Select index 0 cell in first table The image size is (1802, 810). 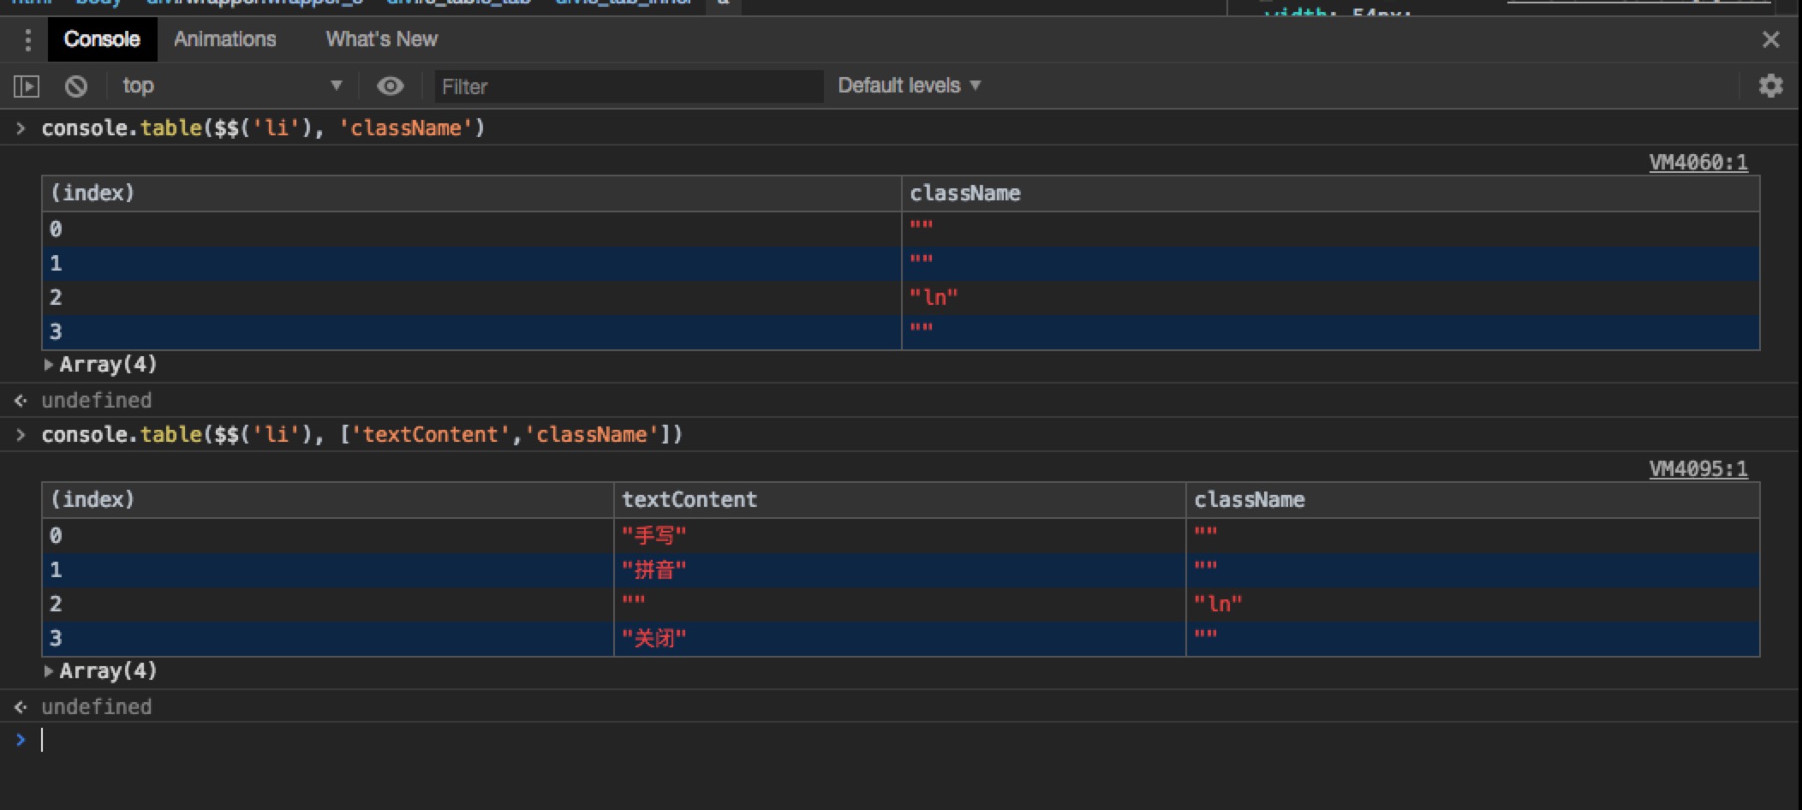(472, 229)
